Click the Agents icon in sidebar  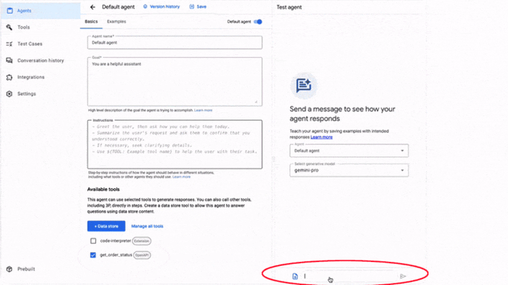tap(10, 10)
